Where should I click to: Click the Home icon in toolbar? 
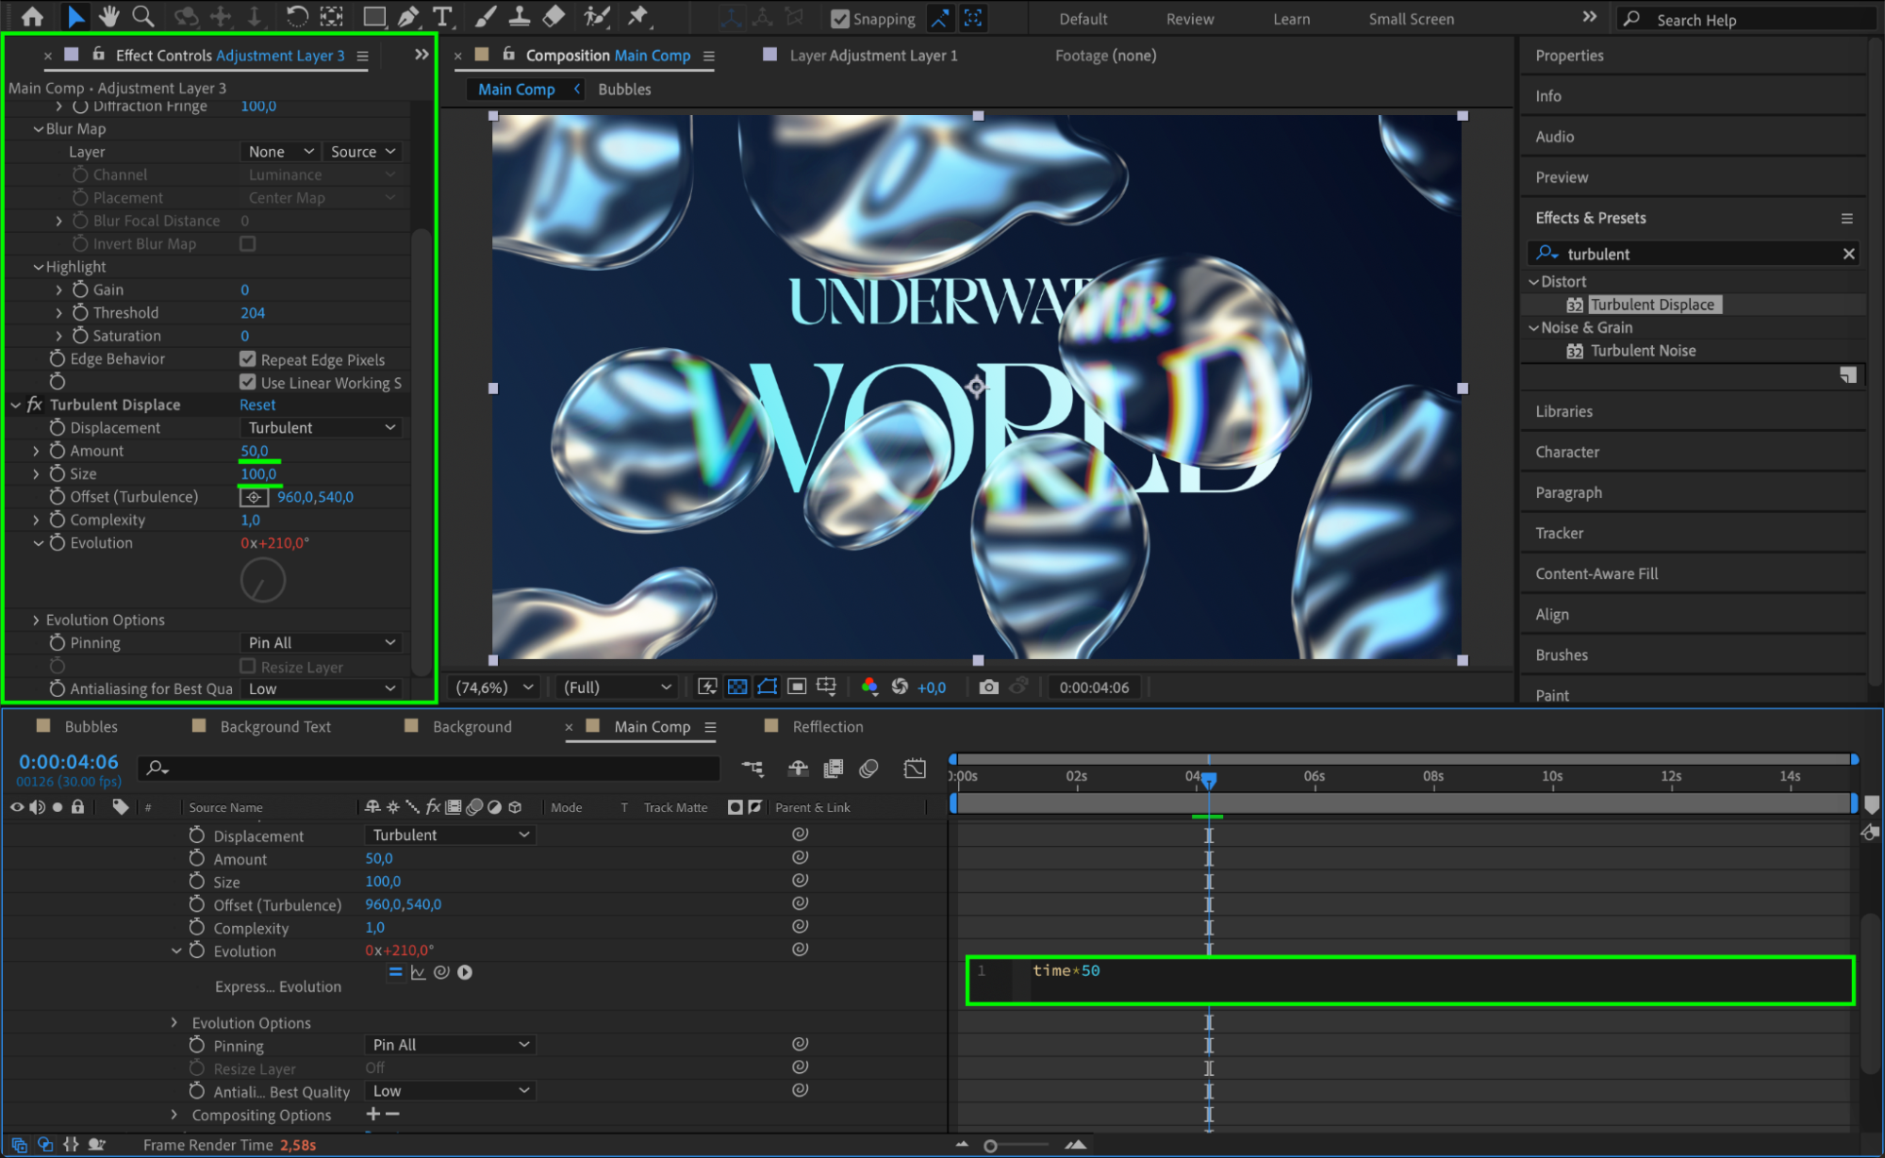[32, 16]
